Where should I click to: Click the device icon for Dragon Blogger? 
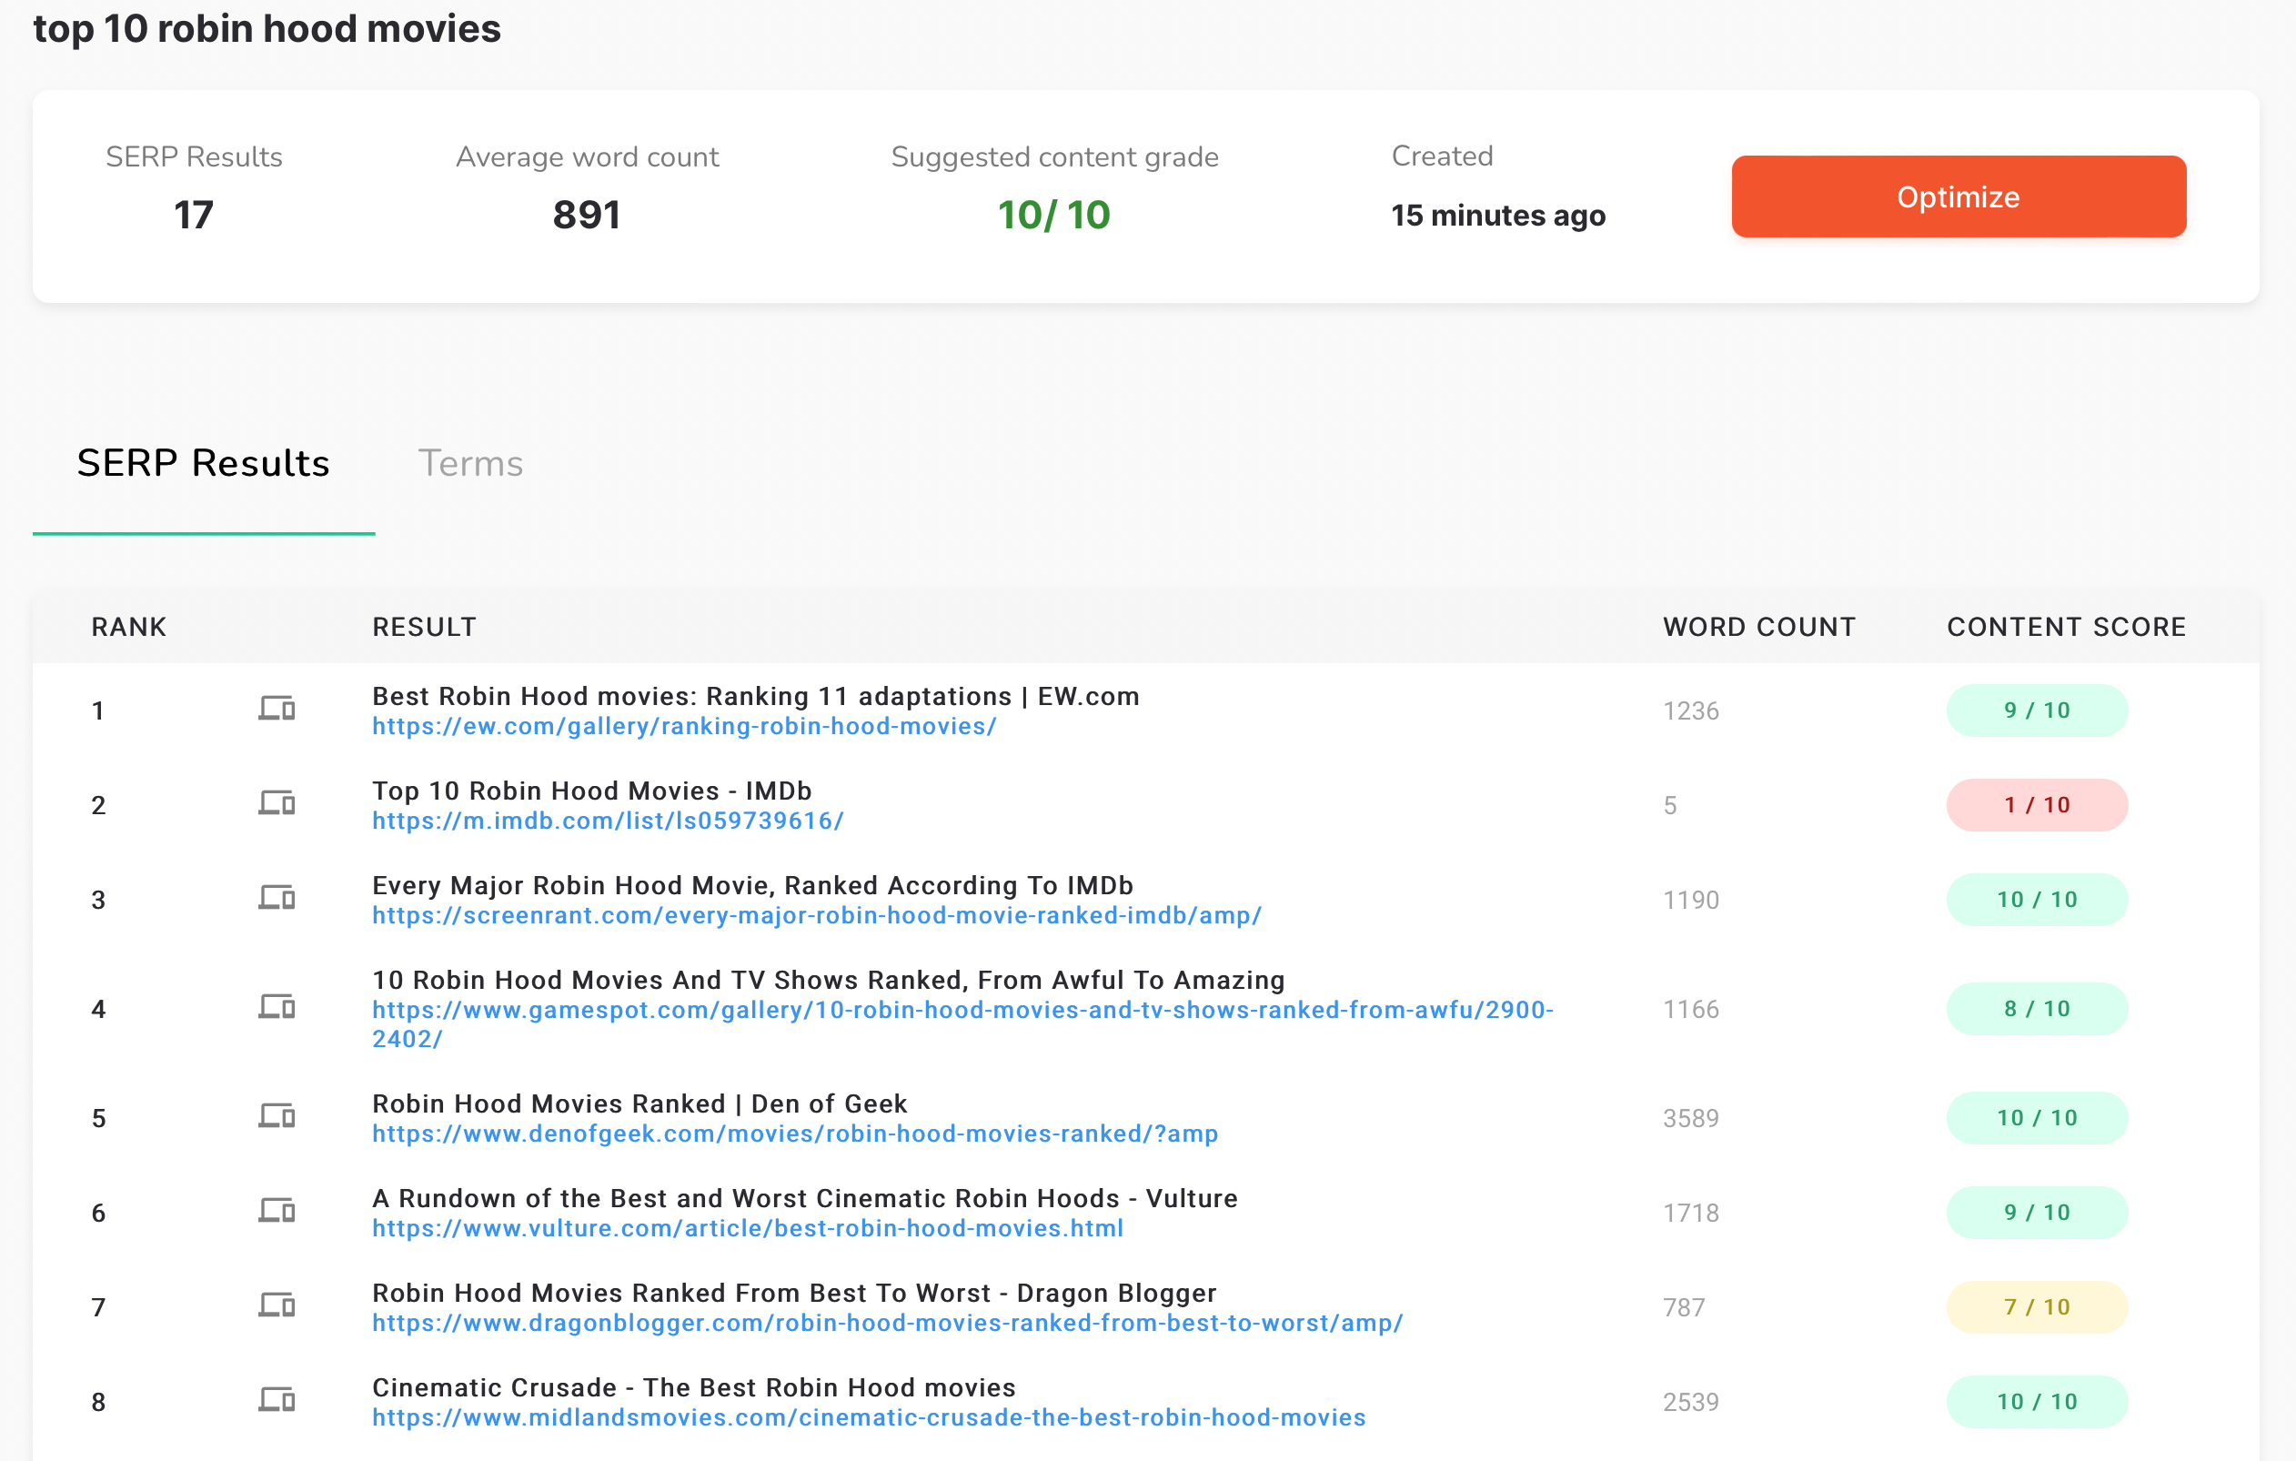pyautogui.click(x=277, y=1305)
